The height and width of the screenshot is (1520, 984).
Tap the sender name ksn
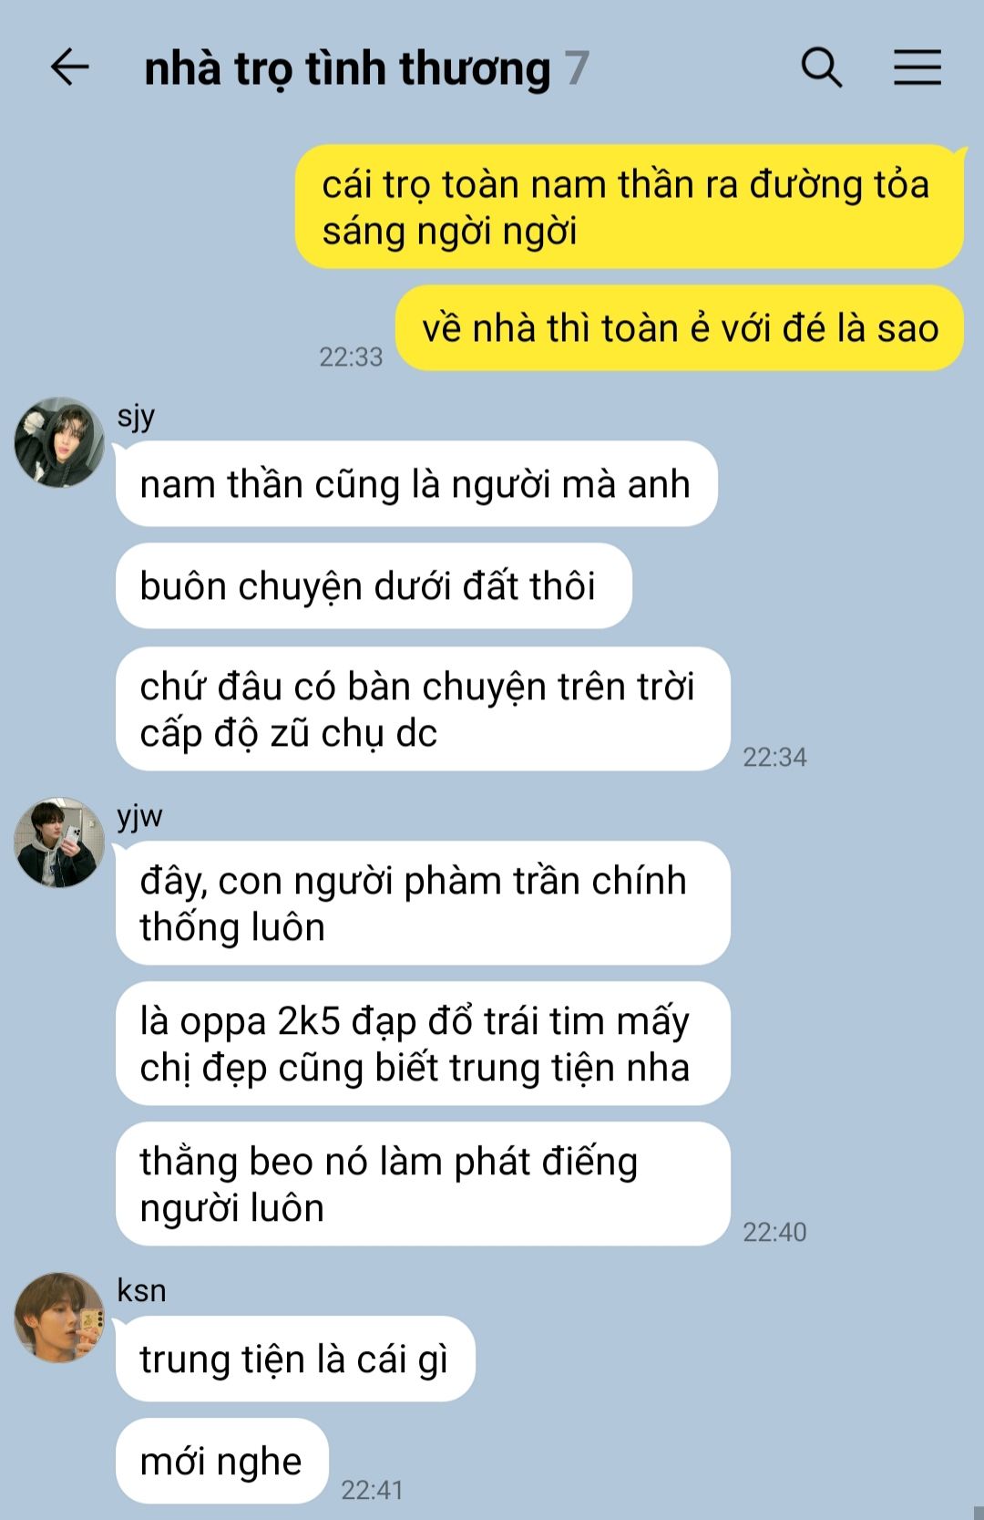coord(141,1290)
